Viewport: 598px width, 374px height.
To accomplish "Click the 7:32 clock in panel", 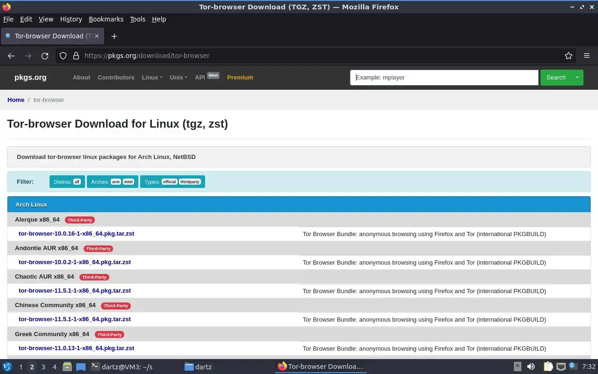I will pos(589,367).
